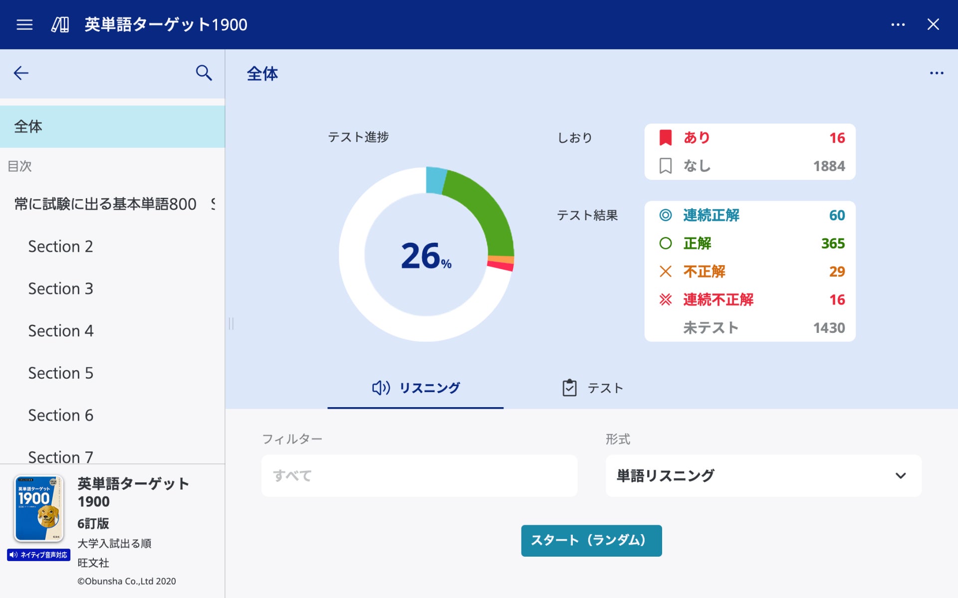Click the red filled bookmark icon next to あり
The width and height of the screenshot is (958, 598).
click(x=666, y=138)
